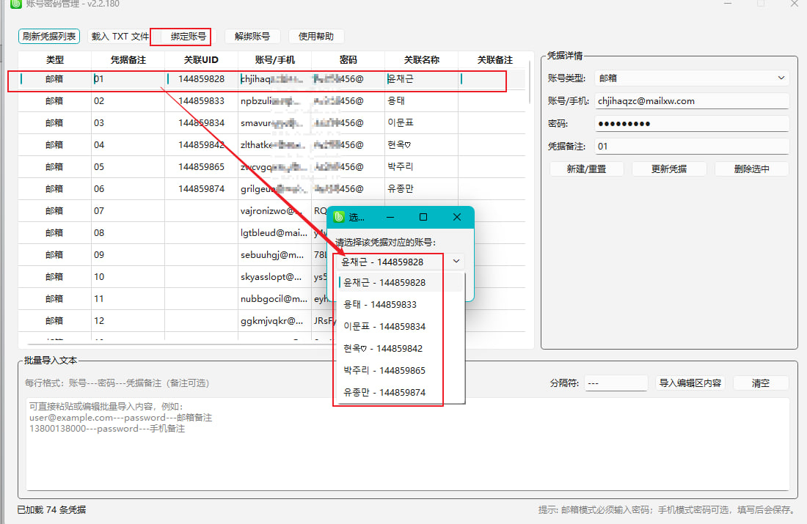Click name cell 유종만
The height and width of the screenshot is (524, 807).
coord(422,189)
